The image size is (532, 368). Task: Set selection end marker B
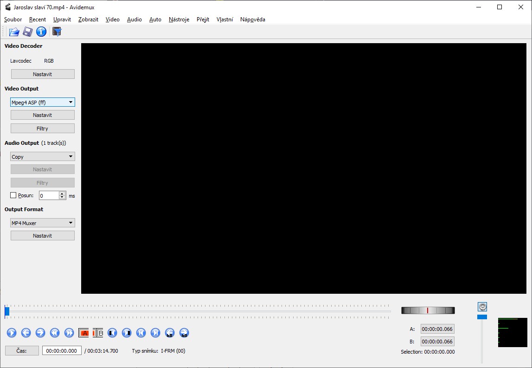tap(98, 333)
